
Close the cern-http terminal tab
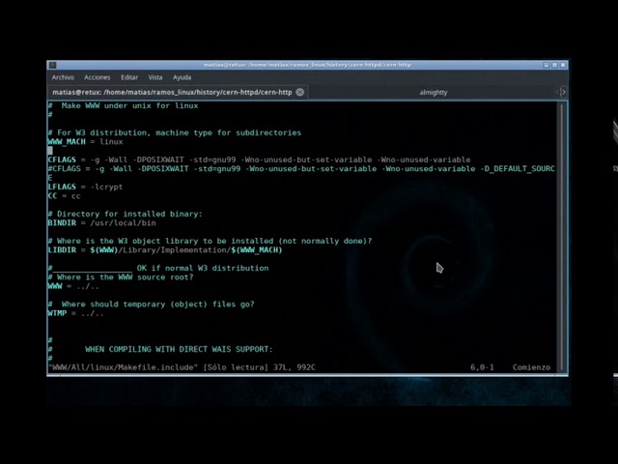pyautogui.click(x=300, y=93)
